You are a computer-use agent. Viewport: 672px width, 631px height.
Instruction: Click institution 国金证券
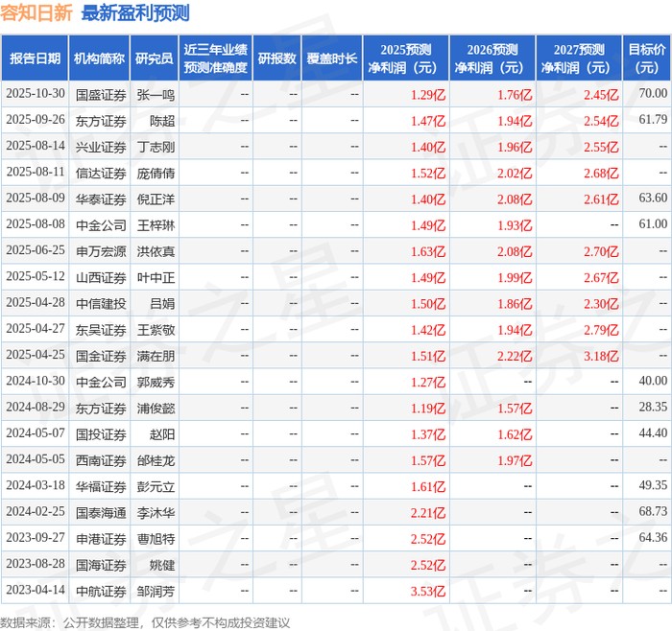[101, 356]
